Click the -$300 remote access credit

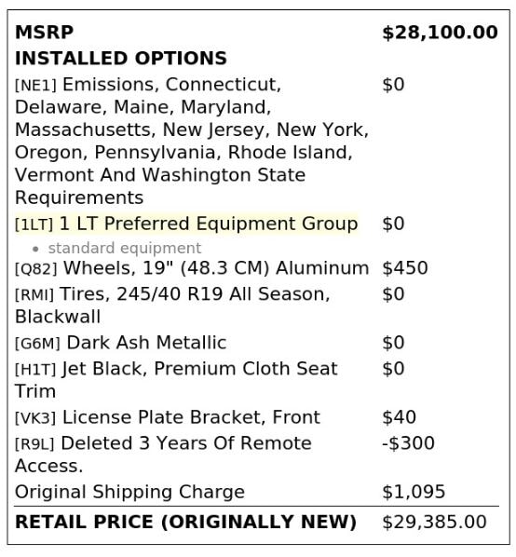408,443
